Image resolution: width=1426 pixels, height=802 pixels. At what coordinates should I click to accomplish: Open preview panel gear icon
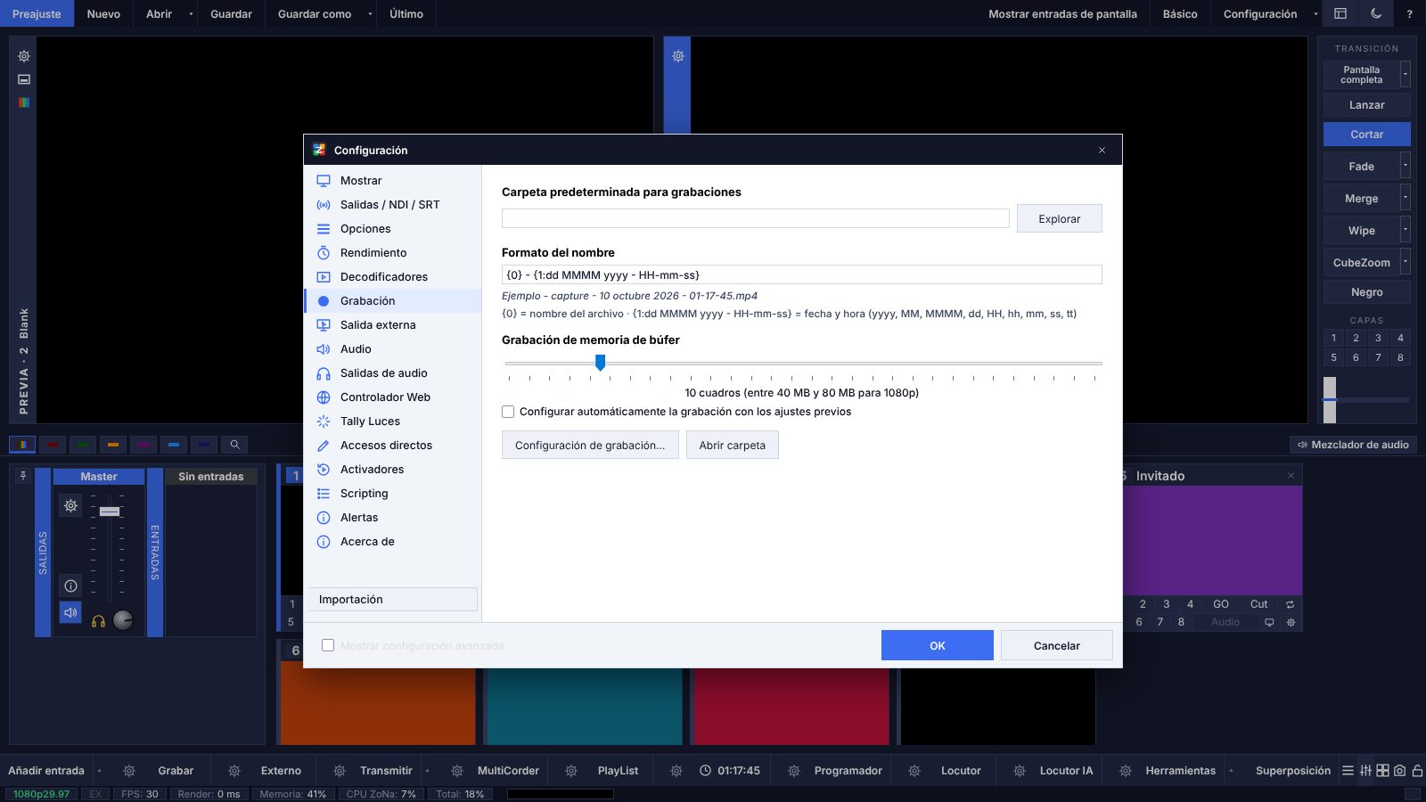tap(24, 56)
